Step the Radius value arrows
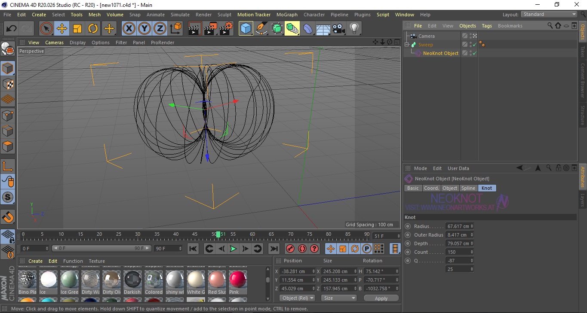The image size is (587, 313). (472, 226)
